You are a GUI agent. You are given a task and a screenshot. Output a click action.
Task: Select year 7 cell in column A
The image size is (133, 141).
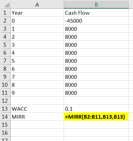click(x=37, y=77)
